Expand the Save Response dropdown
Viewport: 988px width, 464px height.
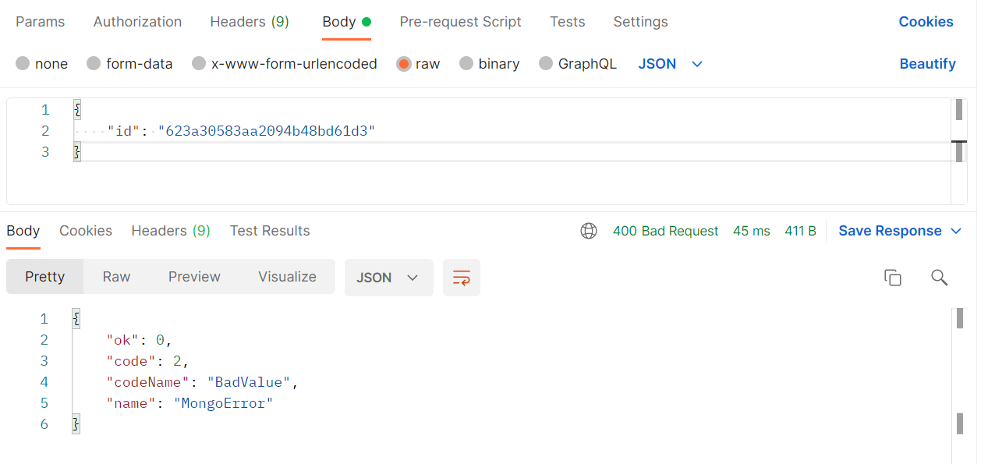[957, 231]
